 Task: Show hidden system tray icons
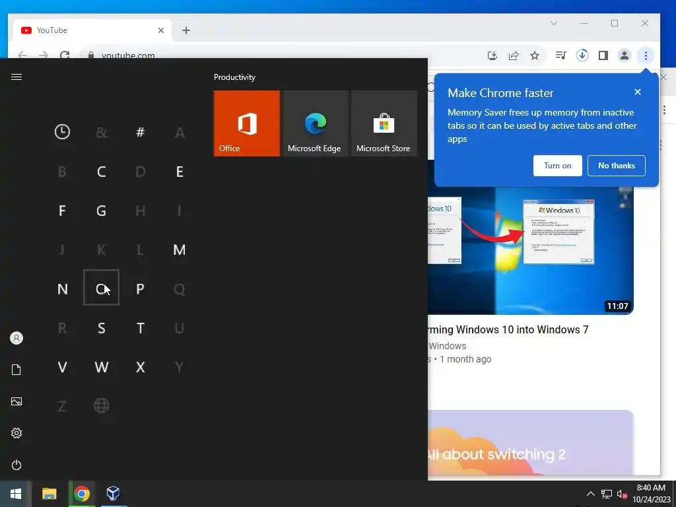pyautogui.click(x=591, y=494)
